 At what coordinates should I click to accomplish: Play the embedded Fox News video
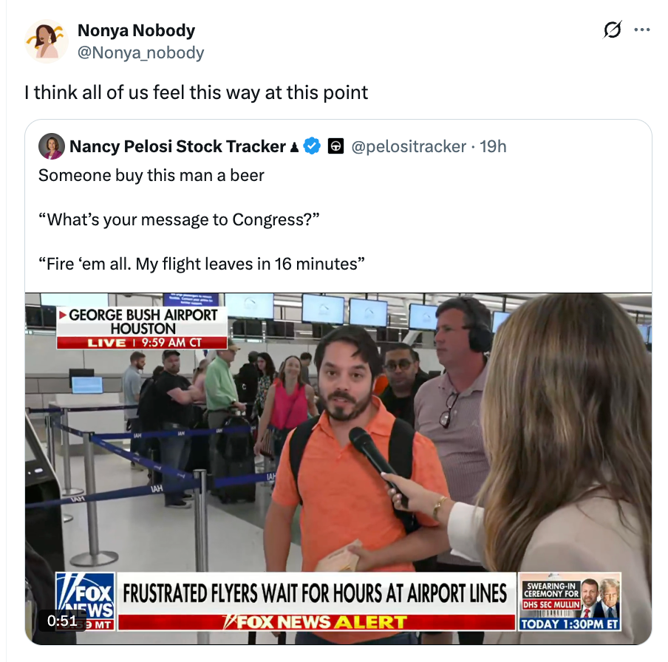pos(338,468)
